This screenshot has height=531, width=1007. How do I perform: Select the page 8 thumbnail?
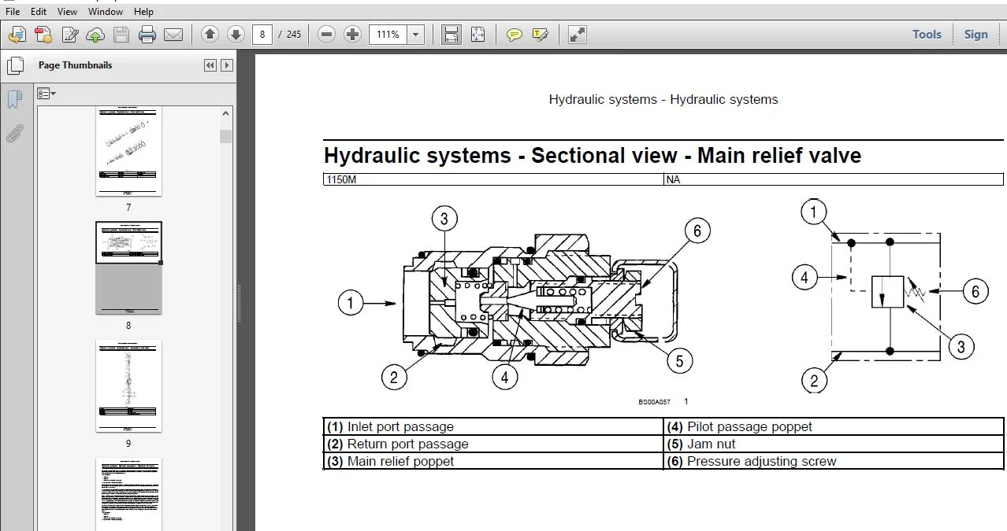(128, 267)
